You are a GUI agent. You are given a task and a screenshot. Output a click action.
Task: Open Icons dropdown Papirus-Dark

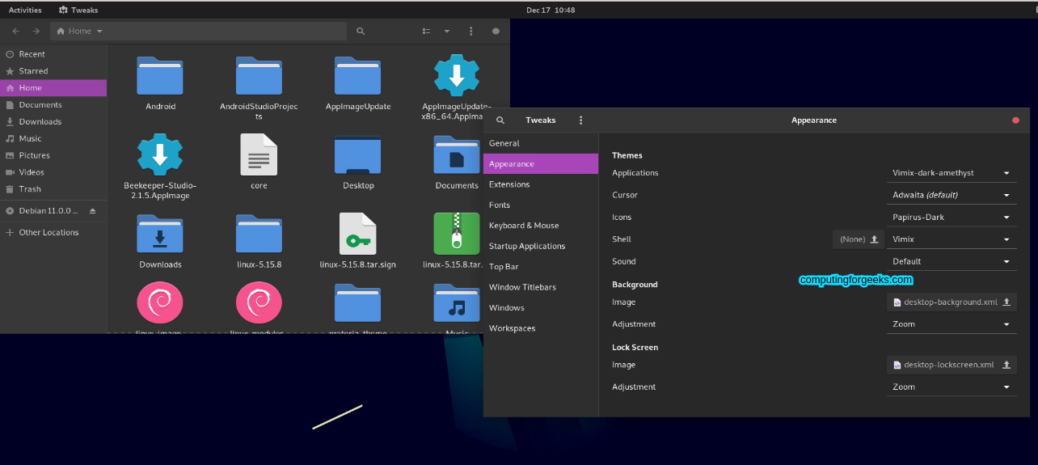coord(951,218)
